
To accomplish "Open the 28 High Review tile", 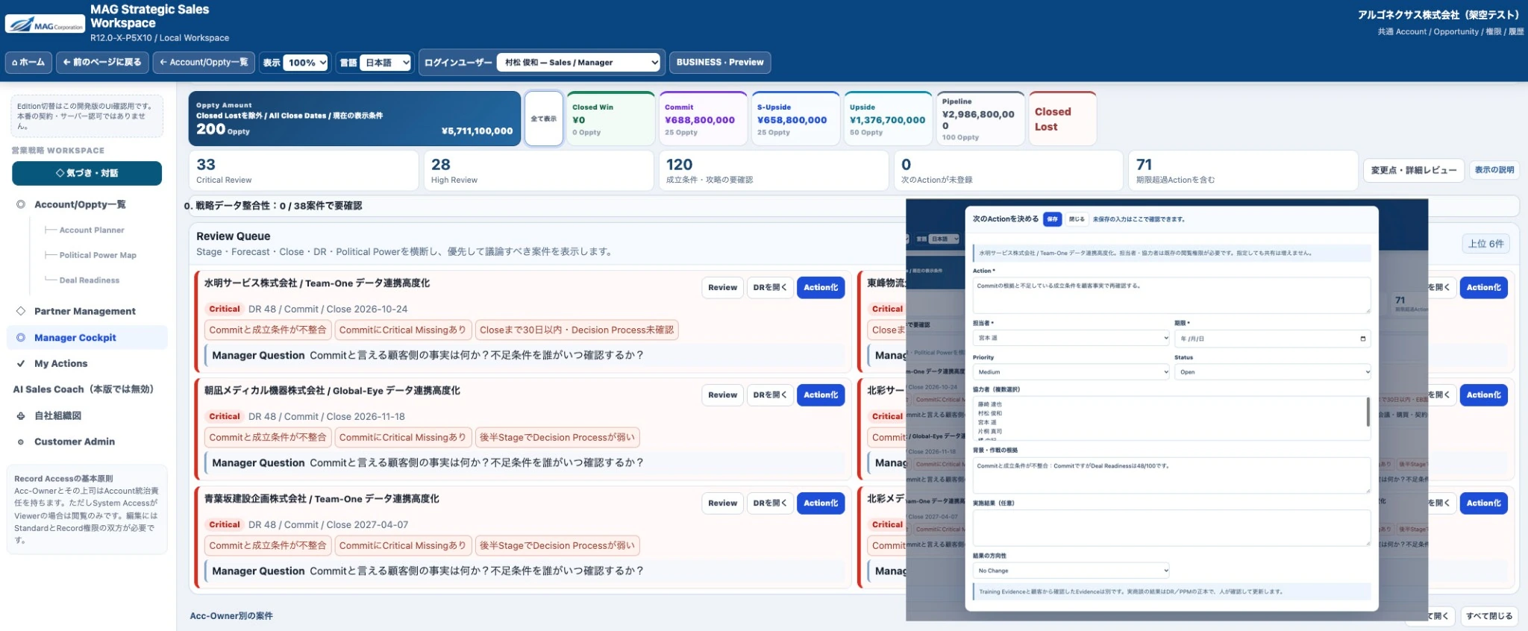I will pos(539,170).
